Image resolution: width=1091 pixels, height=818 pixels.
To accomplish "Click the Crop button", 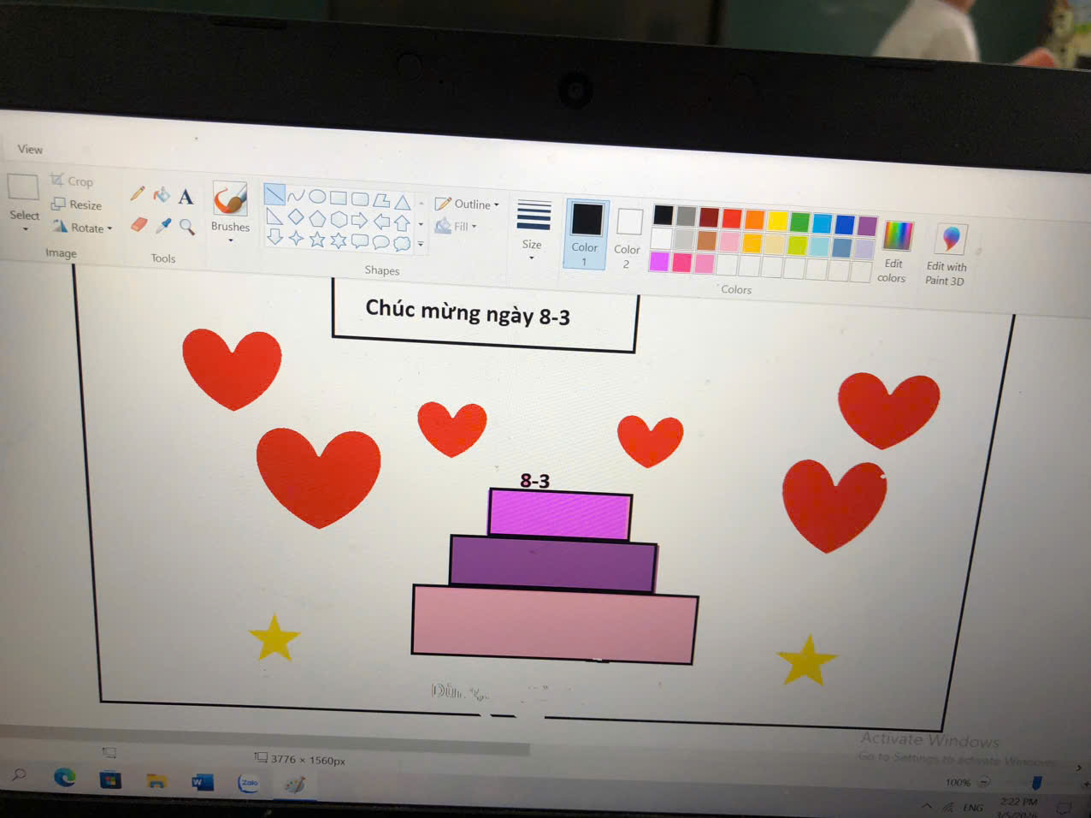I will (72, 181).
